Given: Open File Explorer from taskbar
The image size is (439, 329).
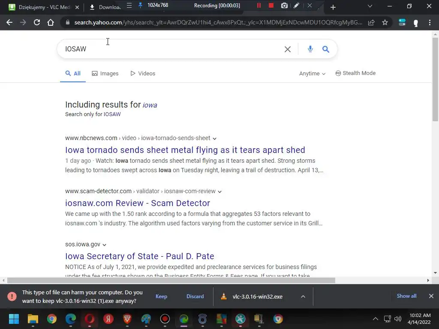Looking at the screenshot, I should coord(33,319).
